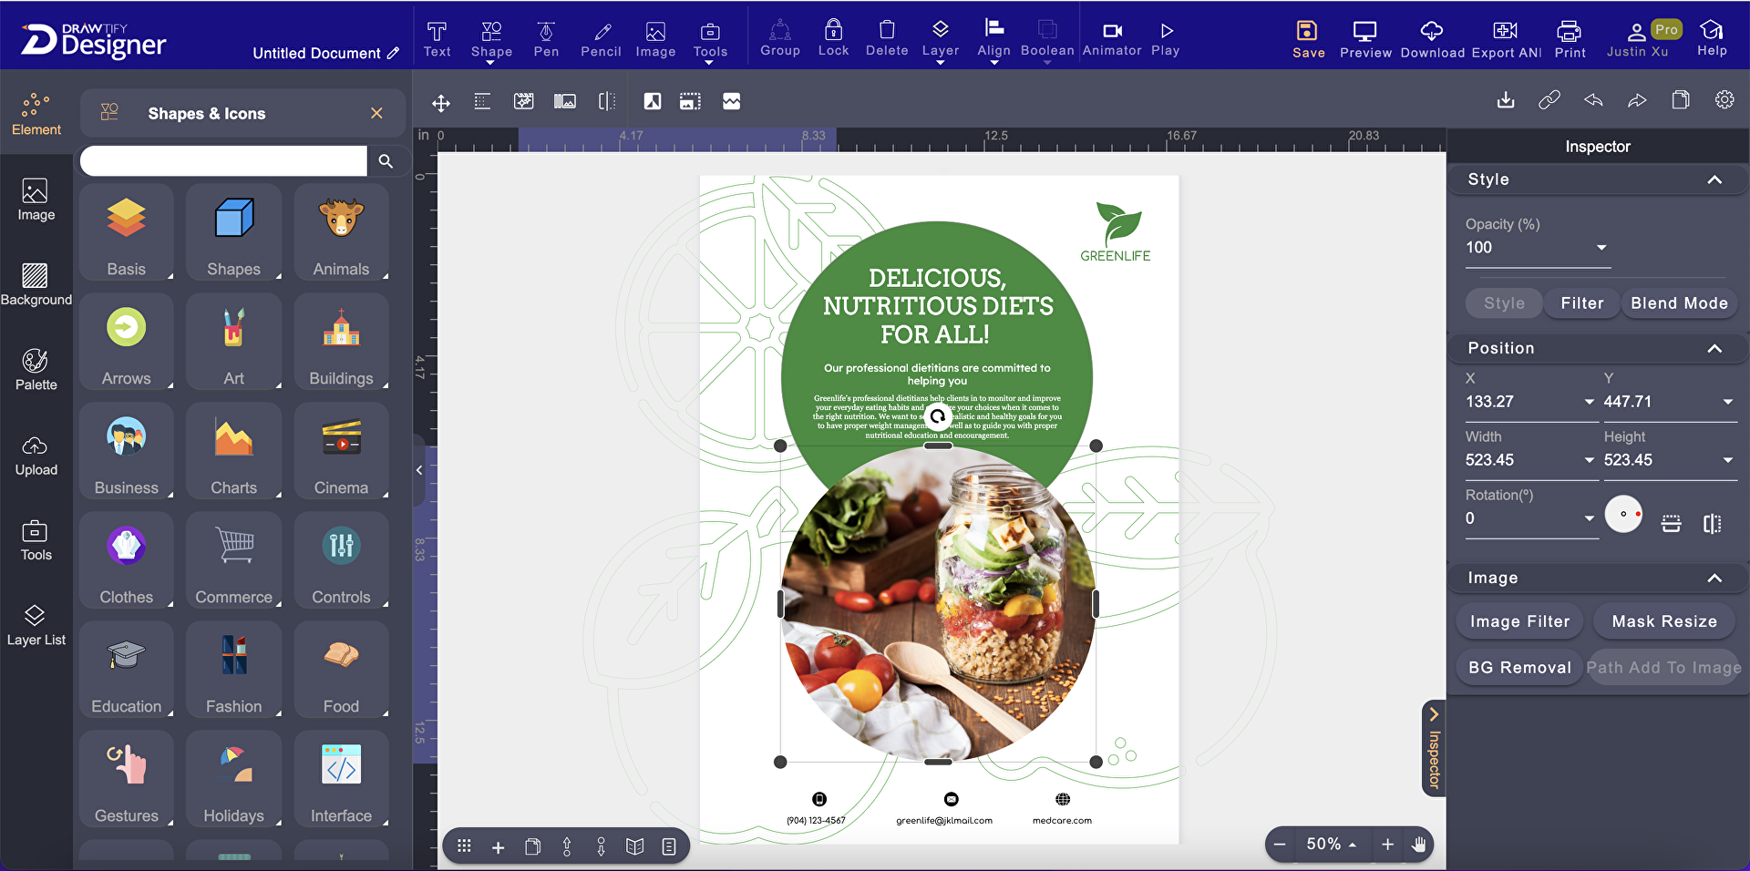Click the link chain icon

[x=1549, y=99]
